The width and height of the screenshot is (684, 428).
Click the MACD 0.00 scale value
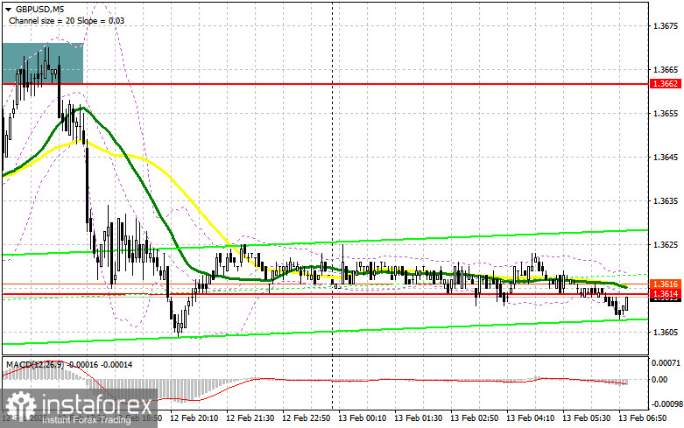pyautogui.click(x=659, y=380)
